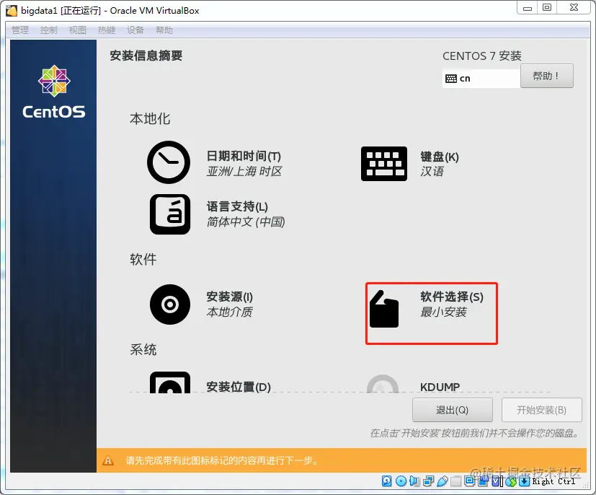Click the 简体中文 (中国) text
The height and width of the screenshot is (495, 596).
point(246,222)
